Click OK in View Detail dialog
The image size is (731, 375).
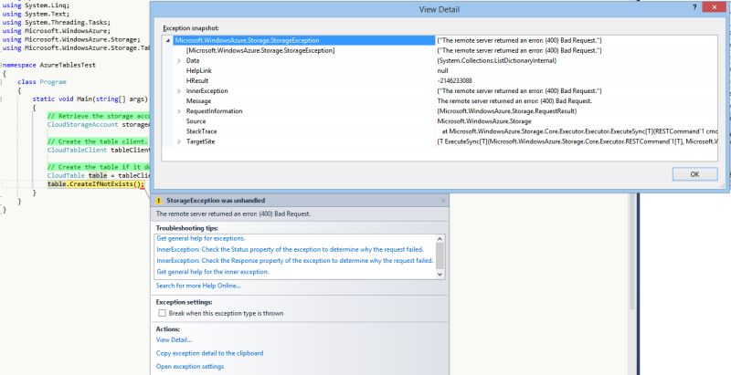coord(694,174)
